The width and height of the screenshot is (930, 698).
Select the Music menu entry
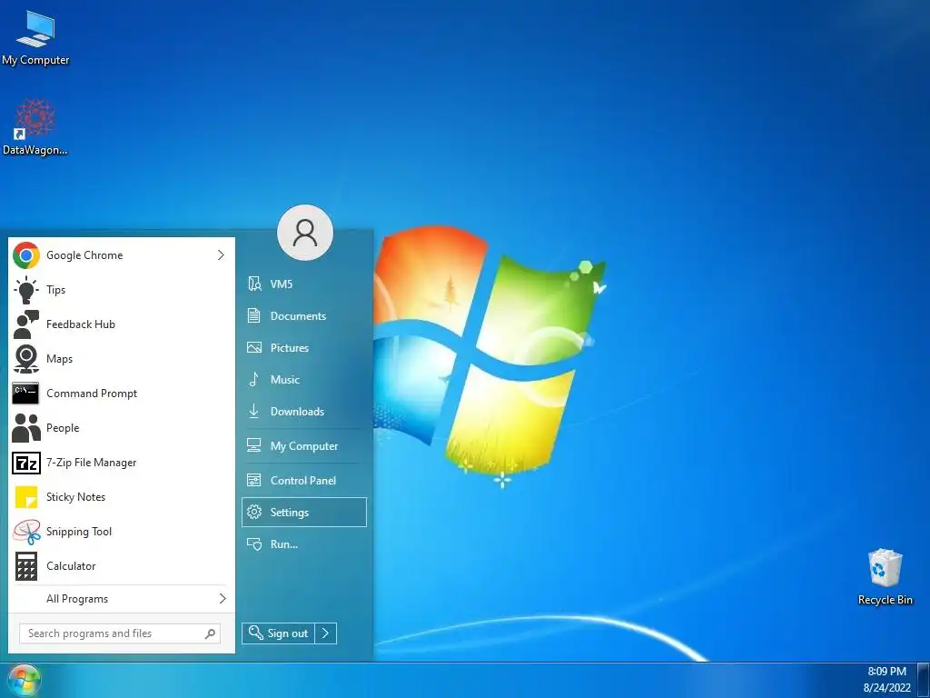(x=303, y=379)
